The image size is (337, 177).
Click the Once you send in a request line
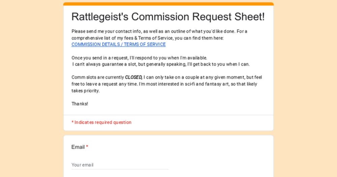coord(139,58)
